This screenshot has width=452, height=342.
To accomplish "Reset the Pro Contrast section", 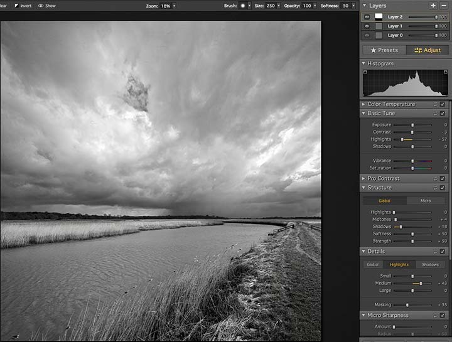I will click(x=435, y=179).
